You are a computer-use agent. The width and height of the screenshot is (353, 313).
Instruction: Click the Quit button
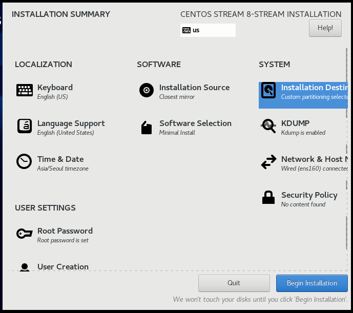click(x=234, y=283)
